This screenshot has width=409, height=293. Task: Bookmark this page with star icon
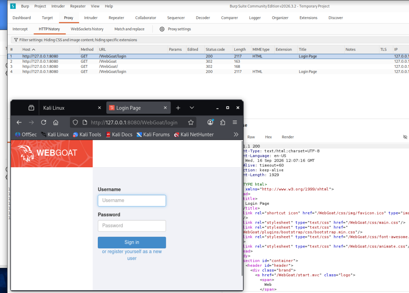point(191,122)
